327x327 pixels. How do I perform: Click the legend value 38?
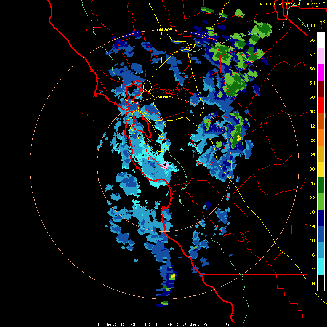click(312, 140)
